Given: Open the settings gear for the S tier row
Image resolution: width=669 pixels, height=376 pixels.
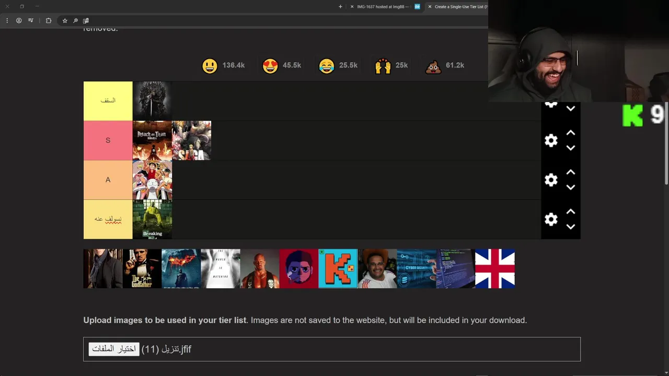Looking at the screenshot, I should [551, 140].
